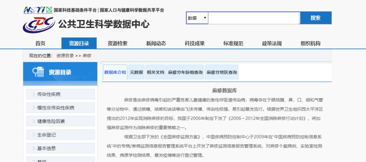Click 国家科技基础条件平台 header text
Screen dimensions: 366x162
click(x=75, y=10)
